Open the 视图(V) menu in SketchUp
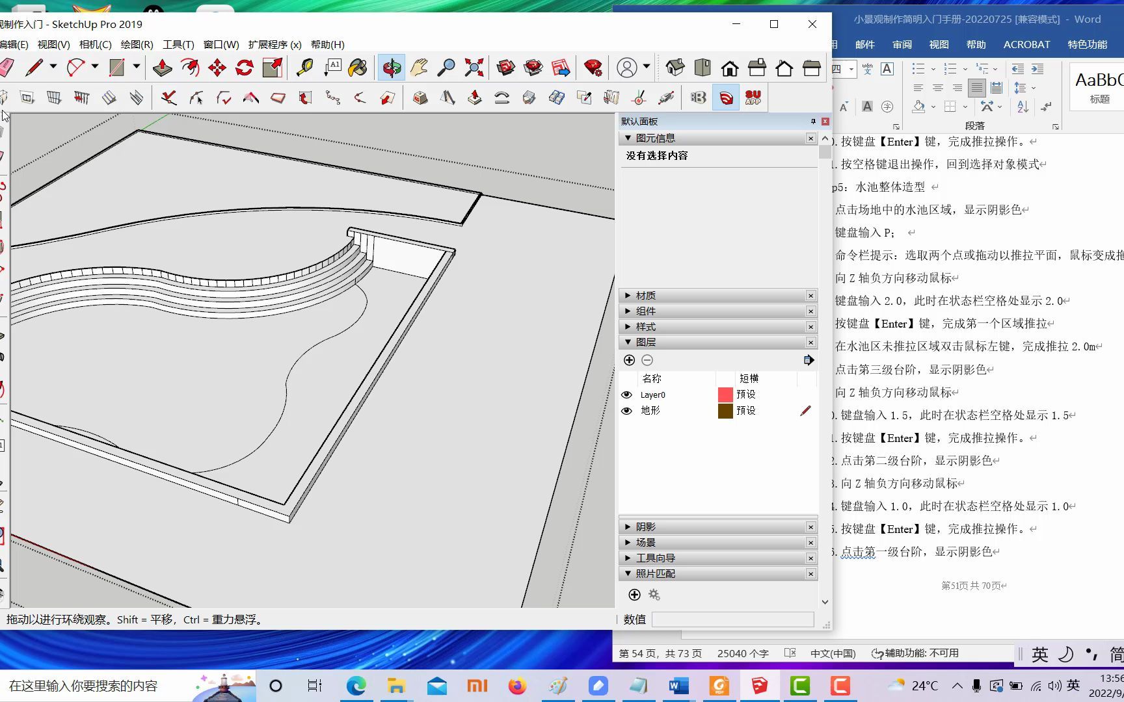Screen dimensions: 1124x702 pyautogui.click(x=54, y=44)
